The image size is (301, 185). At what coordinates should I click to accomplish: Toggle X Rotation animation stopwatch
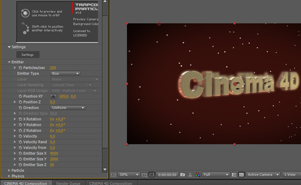pos(21,119)
